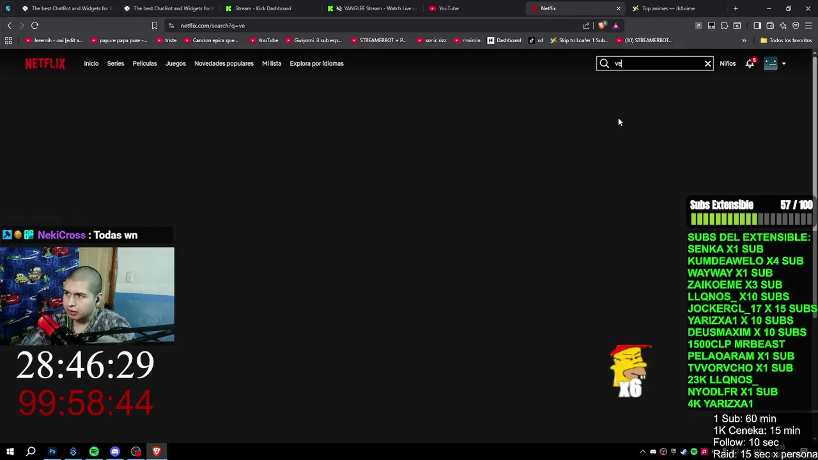Image resolution: width=818 pixels, height=460 pixels.
Task: Open Novedades populares
Action: tap(224, 63)
